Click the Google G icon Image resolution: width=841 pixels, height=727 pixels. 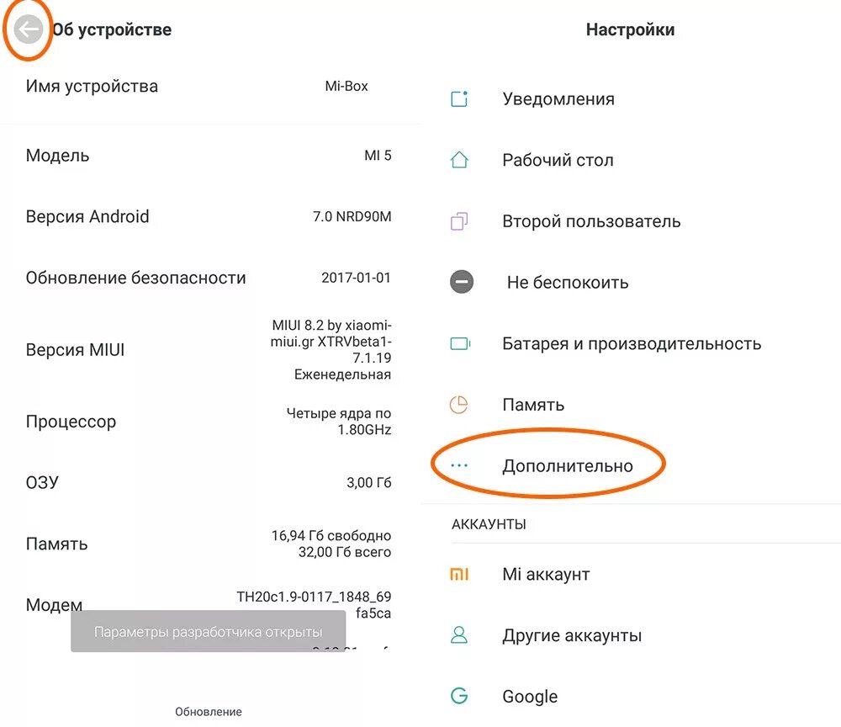click(x=459, y=696)
